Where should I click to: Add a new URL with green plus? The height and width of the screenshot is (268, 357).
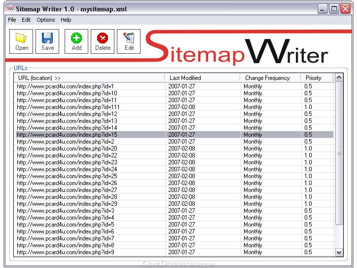tap(76, 41)
